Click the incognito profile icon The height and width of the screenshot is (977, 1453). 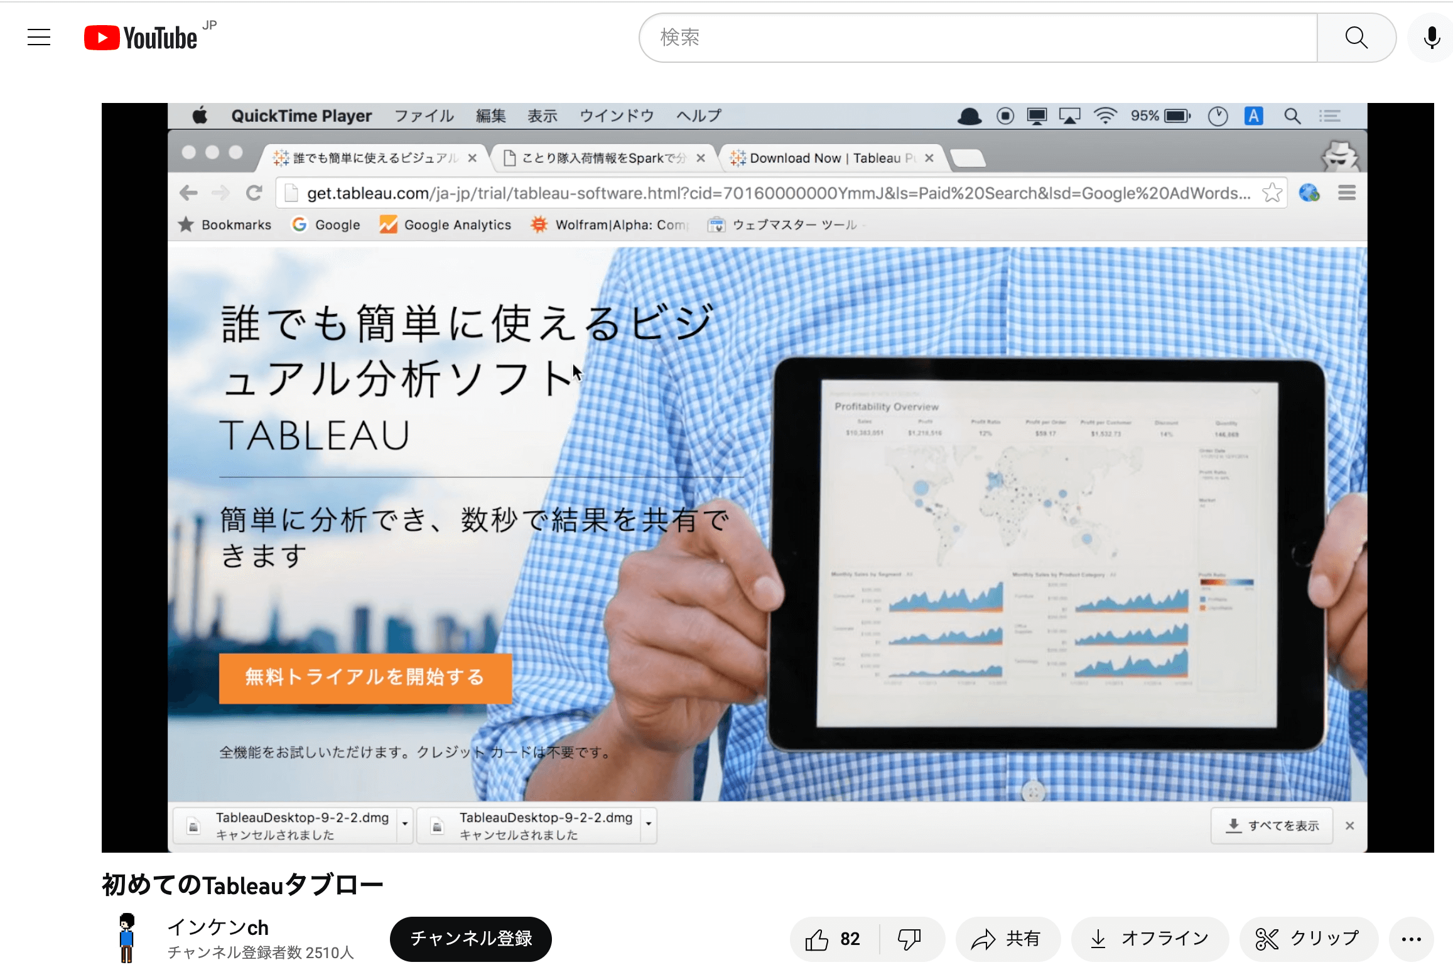(x=1341, y=156)
